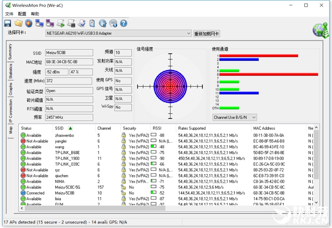Viewport: 332px width, 228px height.
Task: Click the blue Connected status icon
Action: point(23,193)
